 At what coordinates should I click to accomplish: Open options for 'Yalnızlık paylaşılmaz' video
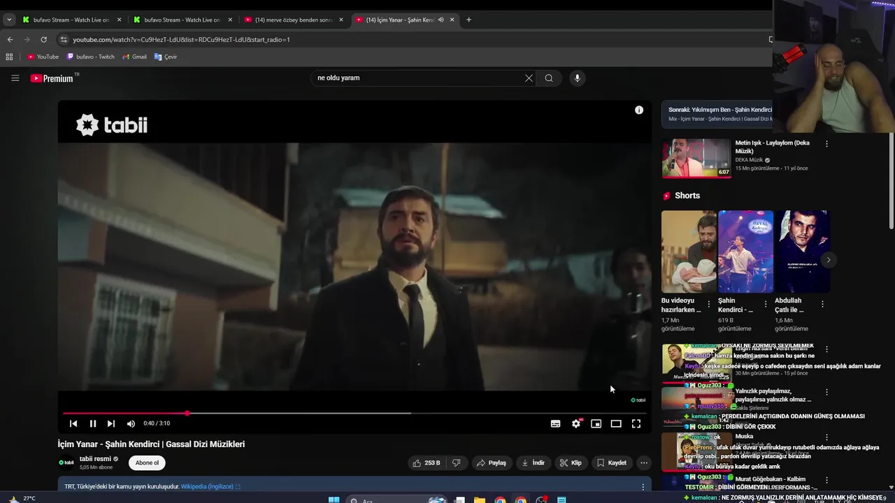[x=826, y=392]
